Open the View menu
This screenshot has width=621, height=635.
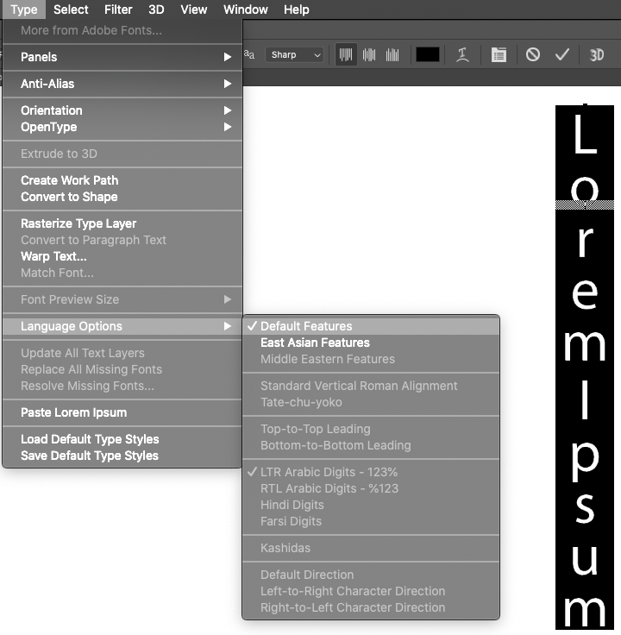tap(193, 9)
